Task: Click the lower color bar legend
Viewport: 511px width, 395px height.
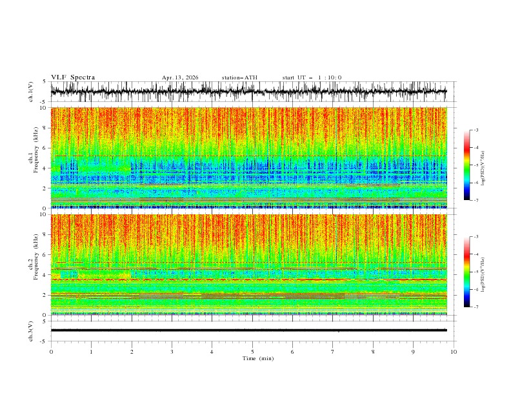Action: point(467,272)
